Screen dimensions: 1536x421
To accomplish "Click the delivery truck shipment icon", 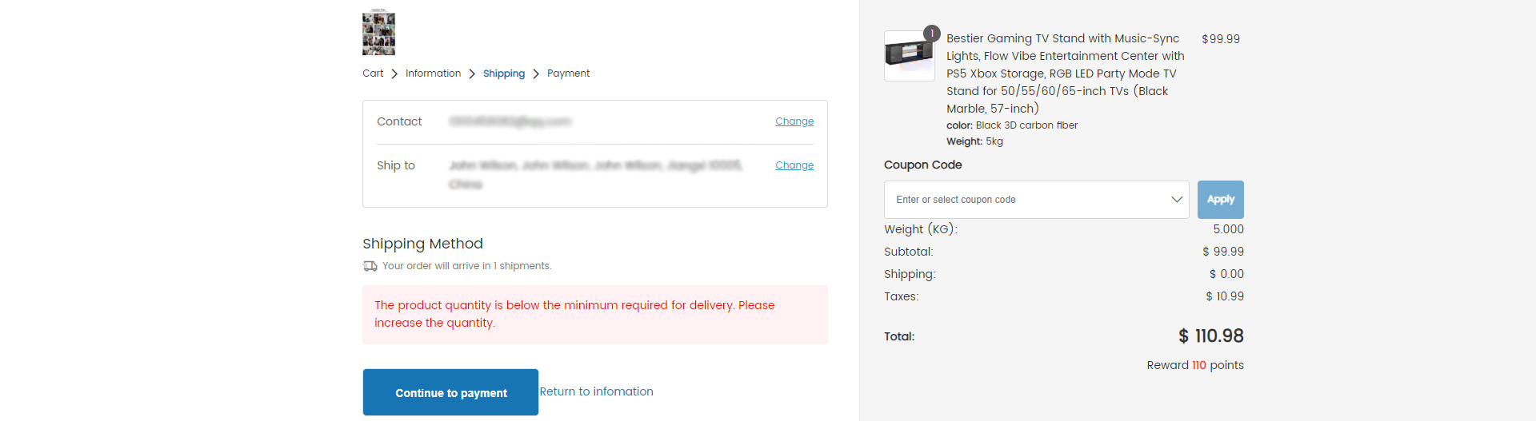I will tap(370, 266).
